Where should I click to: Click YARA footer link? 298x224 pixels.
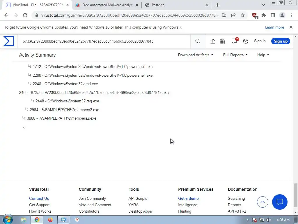(x=133, y=205)
